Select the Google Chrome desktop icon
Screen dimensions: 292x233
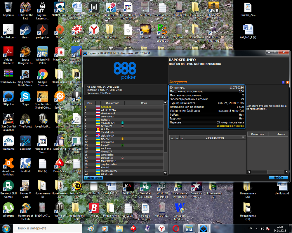[42, 78]
